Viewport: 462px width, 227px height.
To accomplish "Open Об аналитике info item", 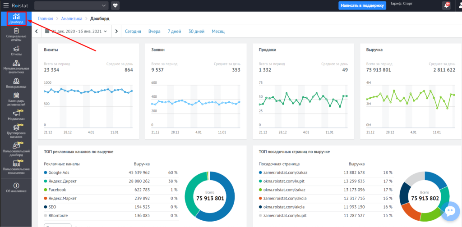I will pos(16,188).
